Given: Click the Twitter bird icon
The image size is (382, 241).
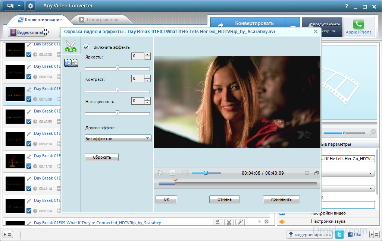Looking at the screenshot, I should 339,234.
